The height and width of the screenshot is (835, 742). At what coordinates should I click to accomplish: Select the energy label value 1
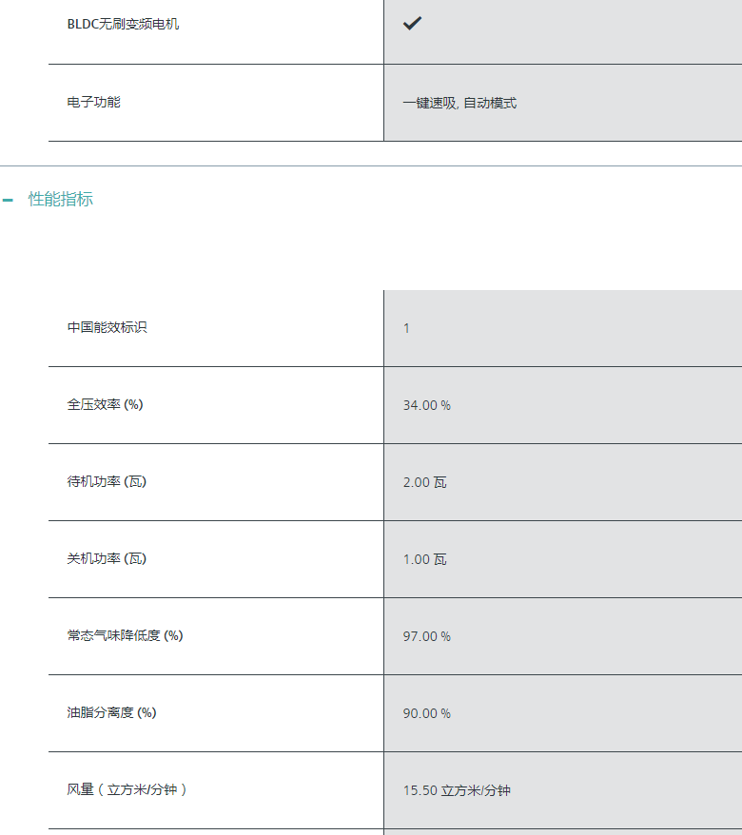pos(406,328)
